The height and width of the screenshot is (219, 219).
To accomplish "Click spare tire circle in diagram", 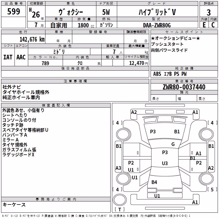I will (120, 200).
